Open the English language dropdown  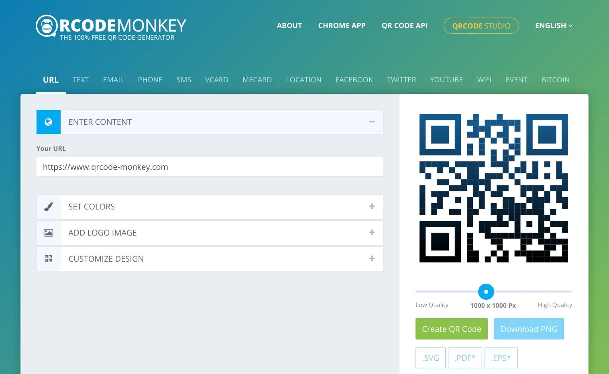pos(554,26)
